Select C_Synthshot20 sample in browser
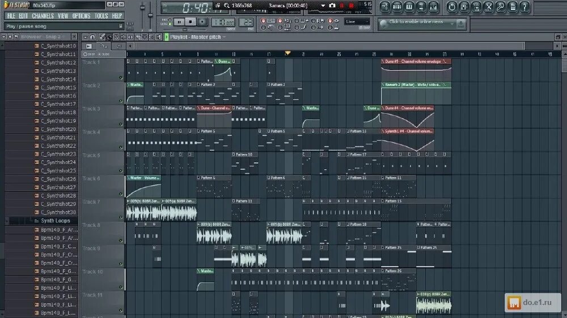Screen dimensions: 567x318 [x=58, y=129]
